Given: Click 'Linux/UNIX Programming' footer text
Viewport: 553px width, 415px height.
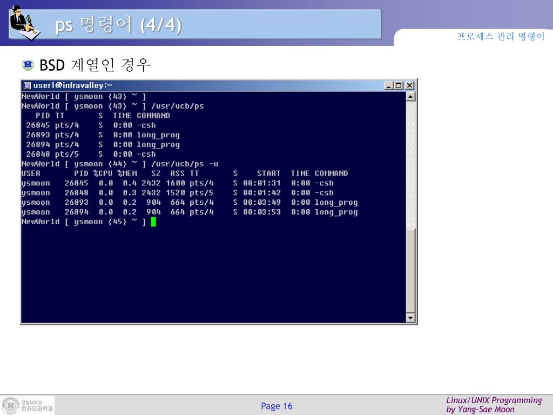Looking at the screenshot, I should 494,400.
